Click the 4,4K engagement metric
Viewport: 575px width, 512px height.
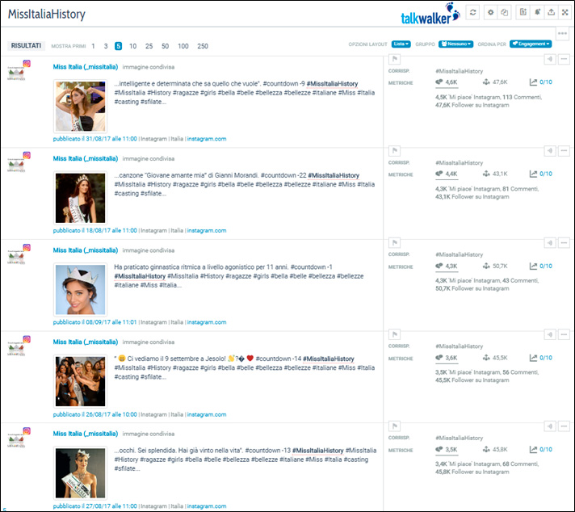point(447,174)
